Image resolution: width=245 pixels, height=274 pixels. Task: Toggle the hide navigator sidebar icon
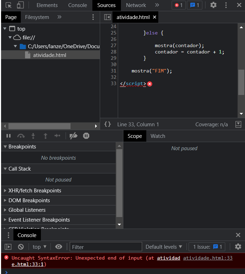tap(108, 17)
